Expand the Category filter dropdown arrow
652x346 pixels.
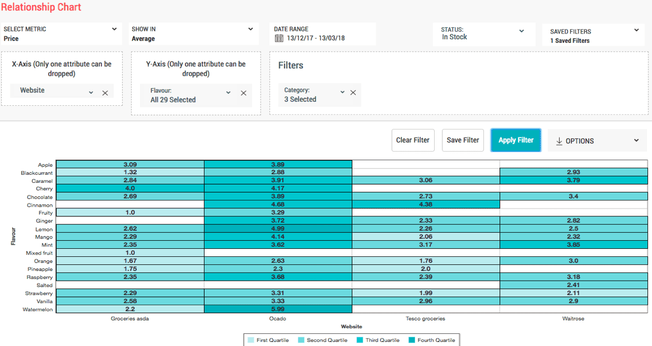click(342, 92)
